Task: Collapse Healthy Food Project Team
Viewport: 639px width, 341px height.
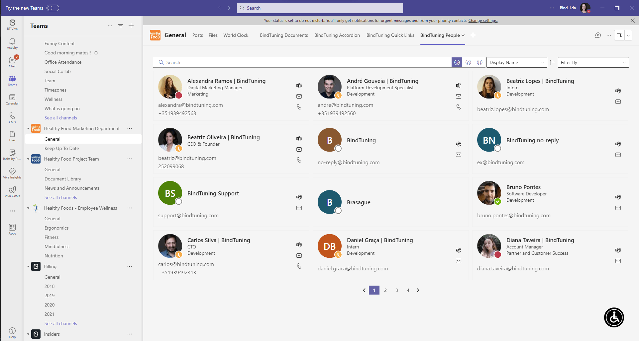Action: pyautogui.click(x=28, y=159)
